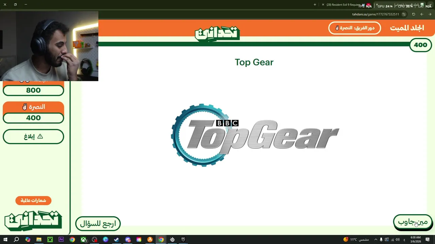Viewport: 435px width, 244px height.
Task: Launch Minecraft from the taskbar
Action: click(x=50, y=240)
